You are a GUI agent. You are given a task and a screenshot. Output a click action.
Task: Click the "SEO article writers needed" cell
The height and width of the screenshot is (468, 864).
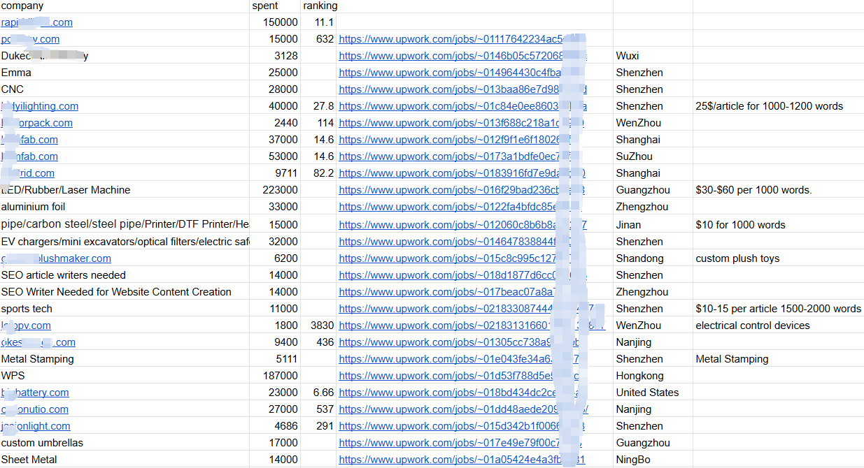(125, 275)
